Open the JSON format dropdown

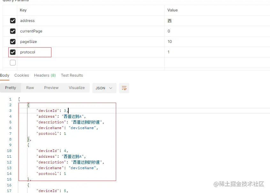[x=104, y=88]
